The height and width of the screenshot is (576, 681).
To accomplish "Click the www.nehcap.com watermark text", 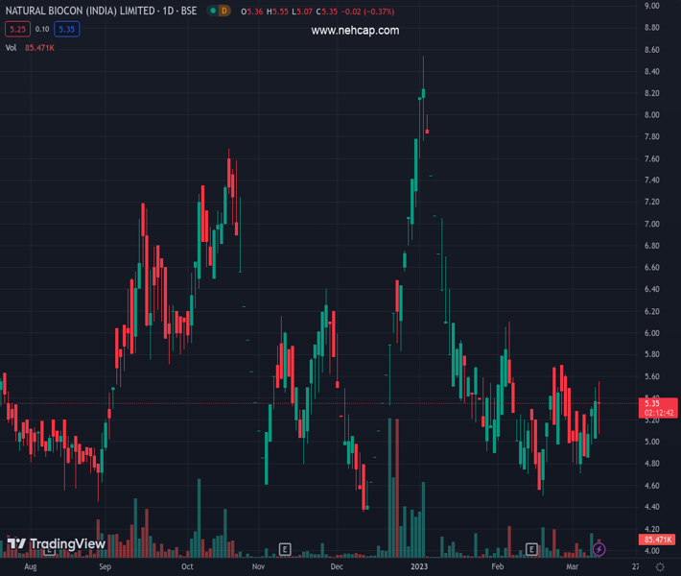I will pyautogui.click(x=355, y=31).
